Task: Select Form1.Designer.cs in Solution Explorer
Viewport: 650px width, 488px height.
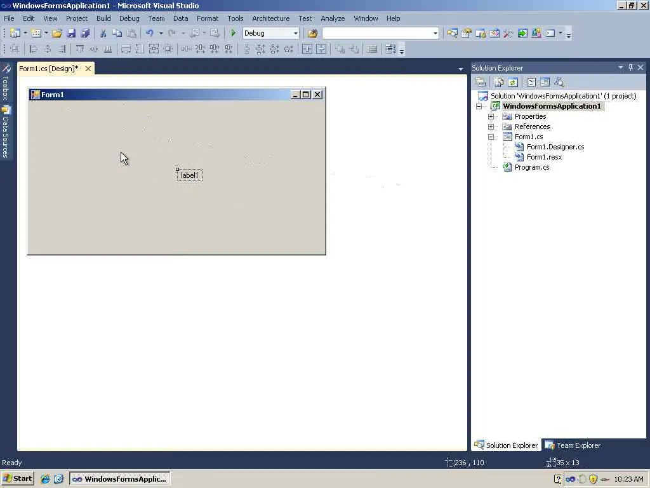Action: coord(555,147)
